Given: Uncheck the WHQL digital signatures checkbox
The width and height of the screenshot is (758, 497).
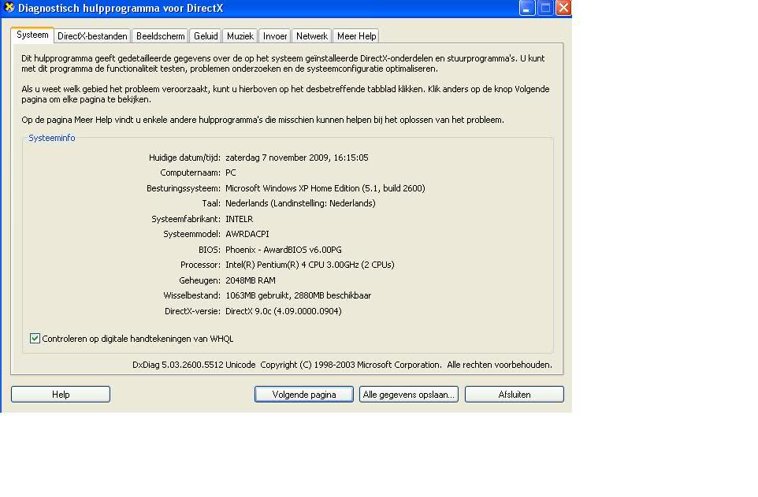Looking at the screenshot, I should (x=35, y=339).
